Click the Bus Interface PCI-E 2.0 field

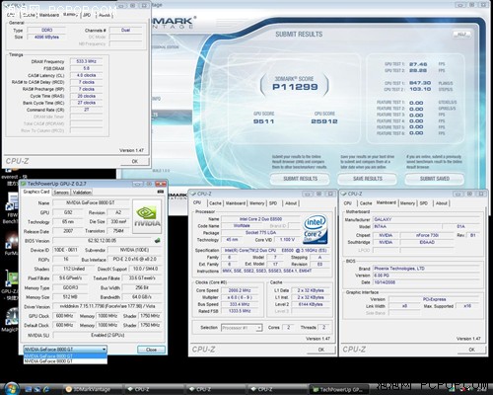tap(135, 260)
